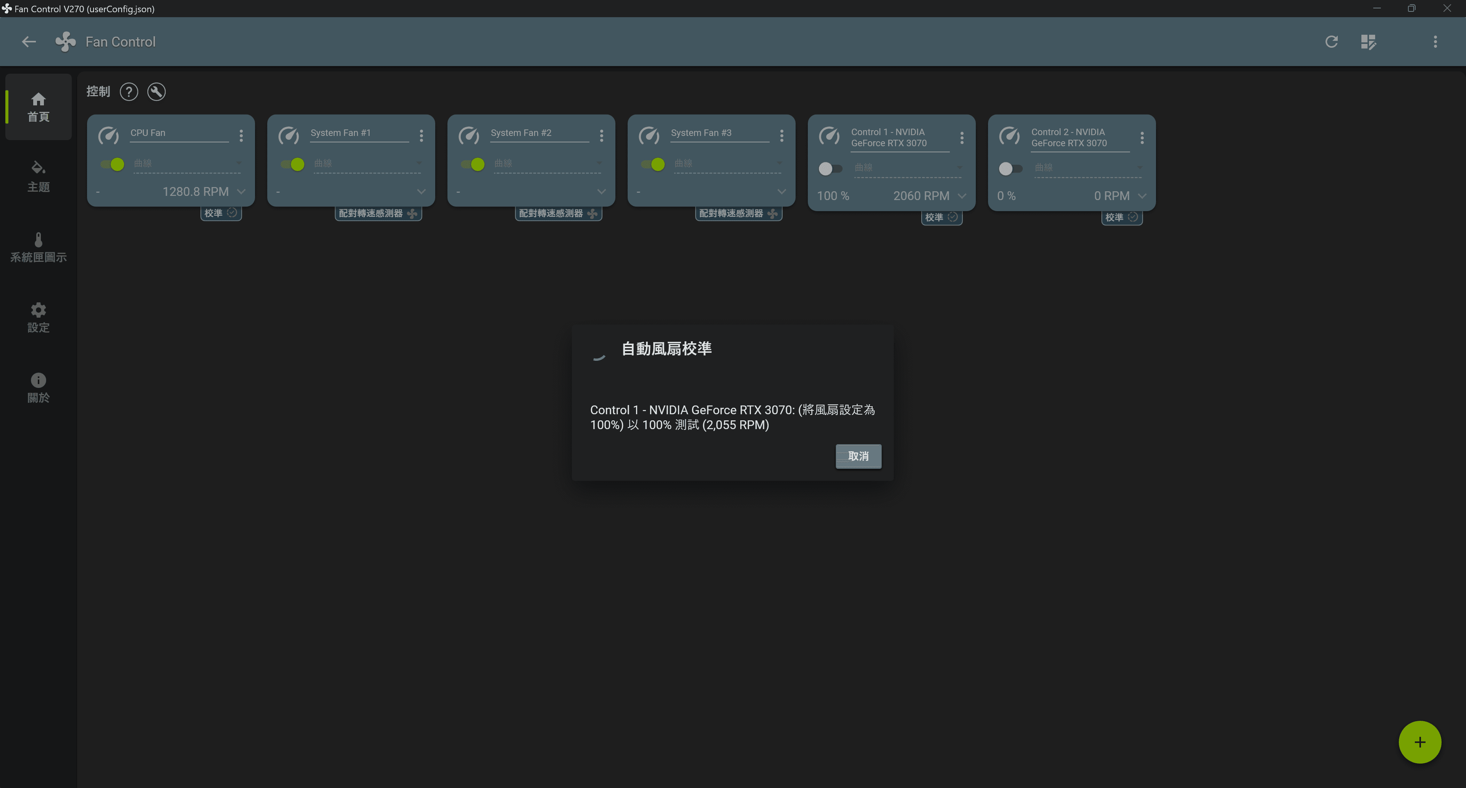Open the 關於 about tab

(39, 388)
